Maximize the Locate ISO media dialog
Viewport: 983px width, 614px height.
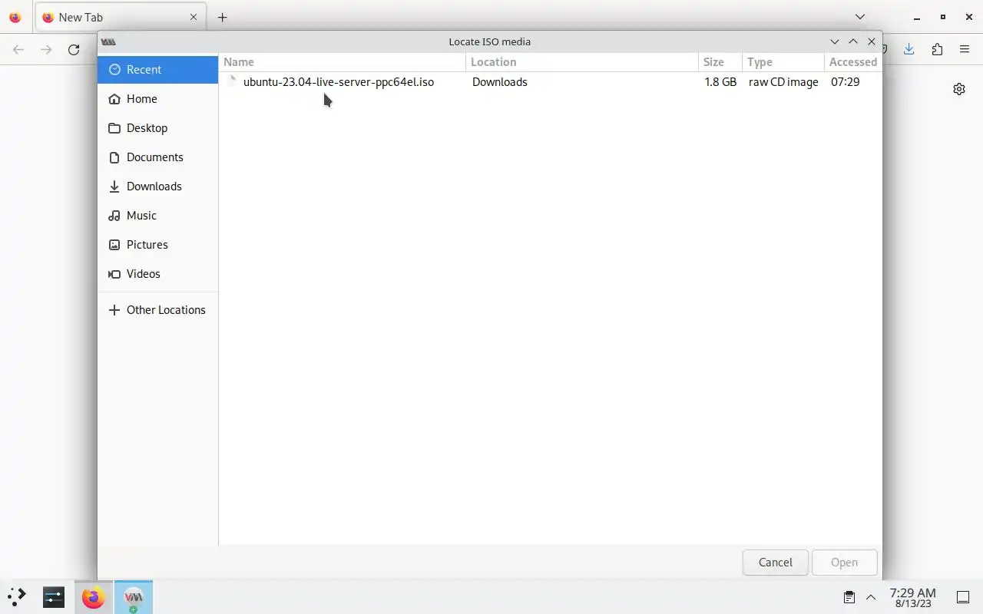tap(852, 41)
